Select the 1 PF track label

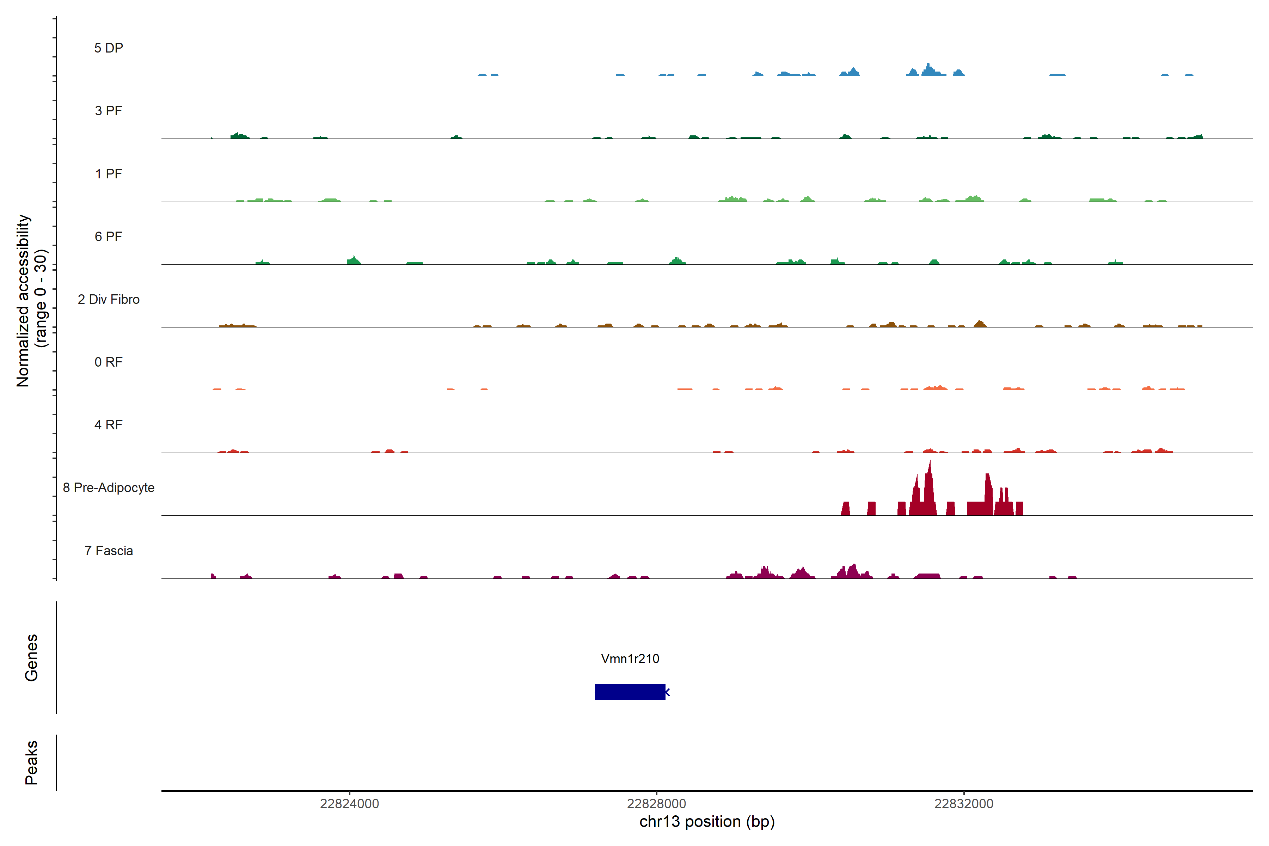tap(109, 174)
